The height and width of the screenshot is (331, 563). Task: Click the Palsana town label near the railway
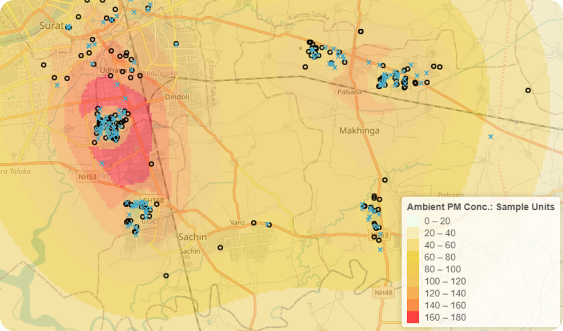pyautogui.click(x=349, y=92)
